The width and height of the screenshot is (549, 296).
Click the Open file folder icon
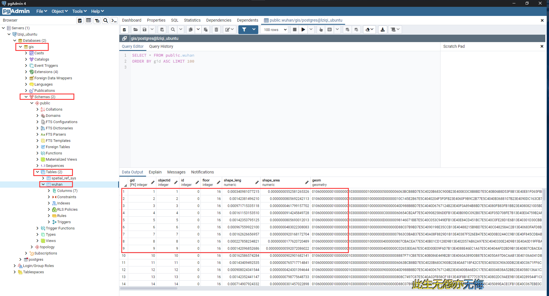click(x=136, y=30)
